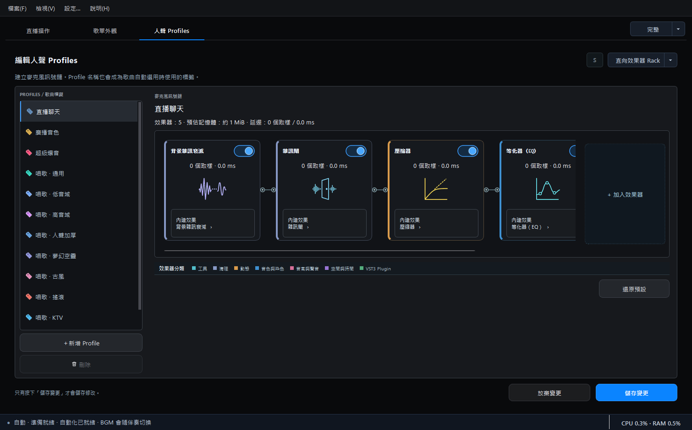692x430 pixels.
Task: Click the tag icon beside 唱歌 · 古風
Action: click(29, 276)
